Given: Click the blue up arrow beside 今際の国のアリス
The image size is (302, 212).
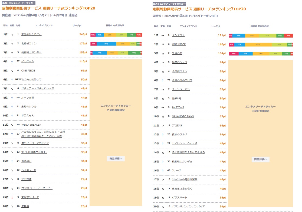Looking at the screenshot, I should [x=163, y=81].
